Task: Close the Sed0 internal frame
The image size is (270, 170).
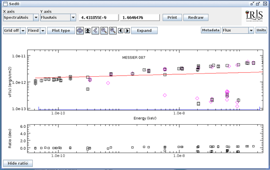Action: (x=265, y=4)
